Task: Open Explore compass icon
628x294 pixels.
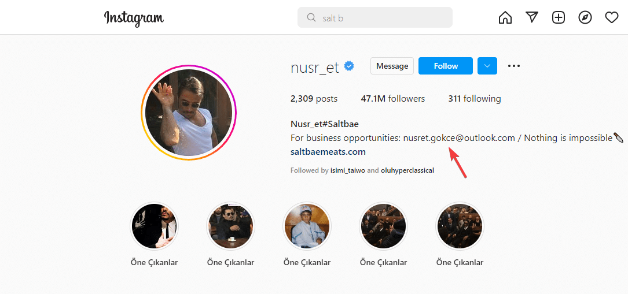Action: [585, 18]
